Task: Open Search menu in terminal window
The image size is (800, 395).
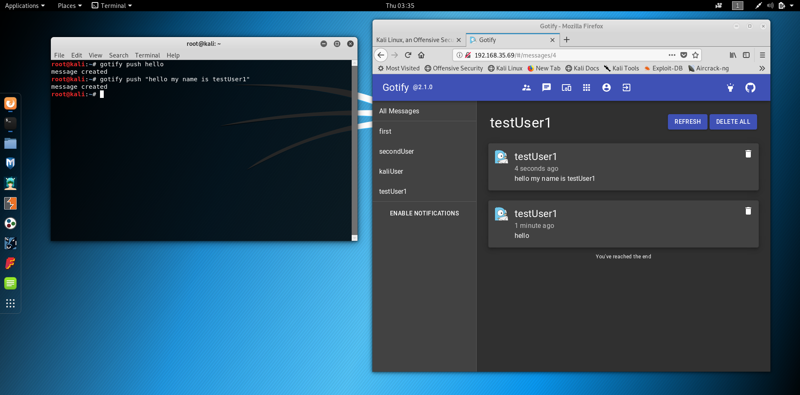Action: coord(119,55)
